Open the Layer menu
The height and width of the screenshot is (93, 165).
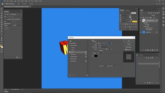(15, 1)
